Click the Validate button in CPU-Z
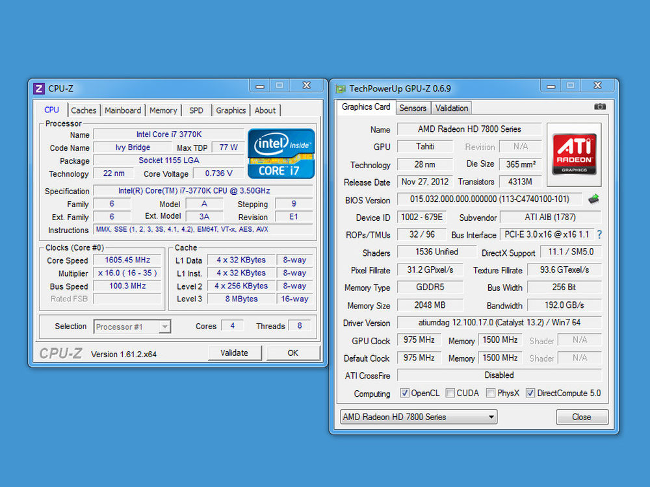Screen dimensions: 650x487 point(234,353)
